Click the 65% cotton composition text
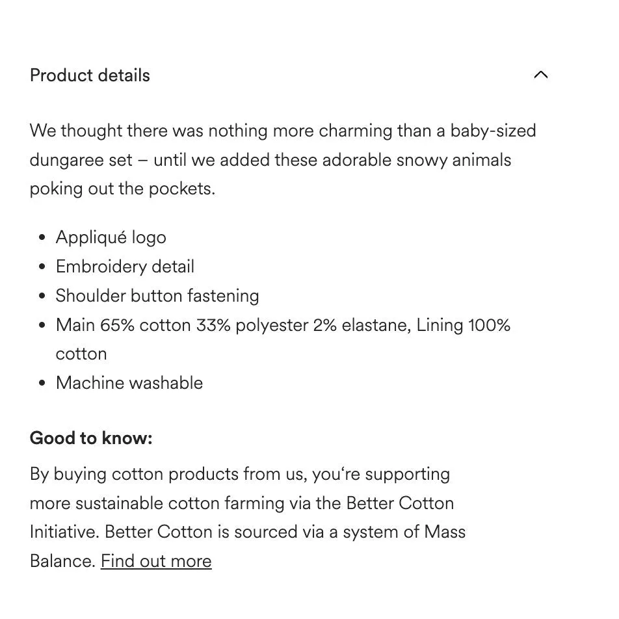 pos(146,325)
